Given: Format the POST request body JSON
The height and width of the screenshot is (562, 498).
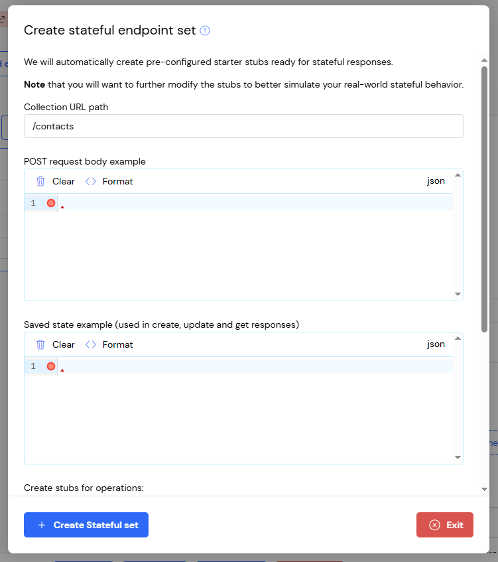Looking at the screenshot, I should click(x=109, y=181).
